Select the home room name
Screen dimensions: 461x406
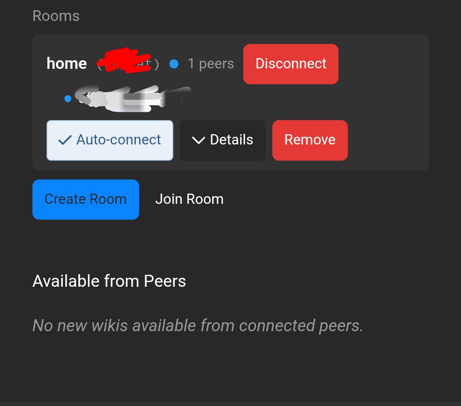(67, 64)
